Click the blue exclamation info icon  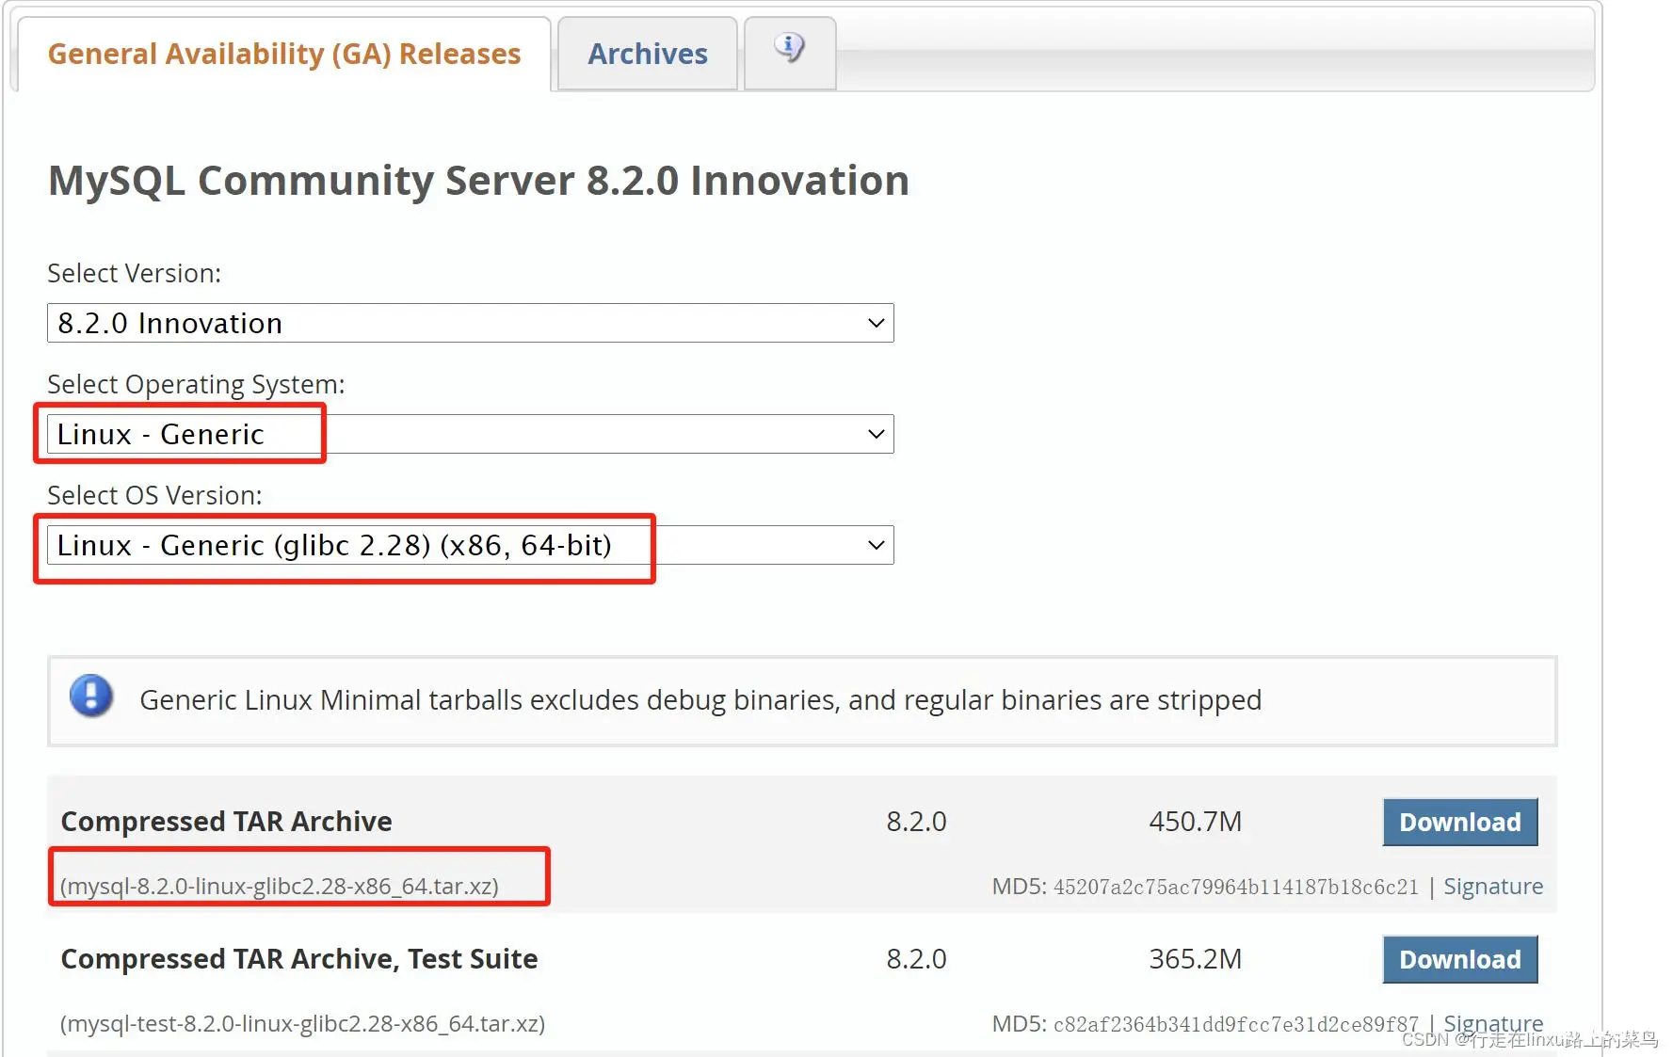click(91, 697)
